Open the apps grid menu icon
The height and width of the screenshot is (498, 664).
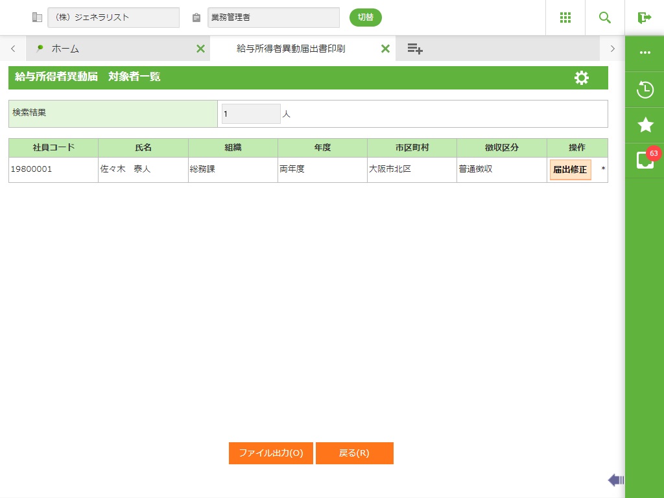pos(565,18)
